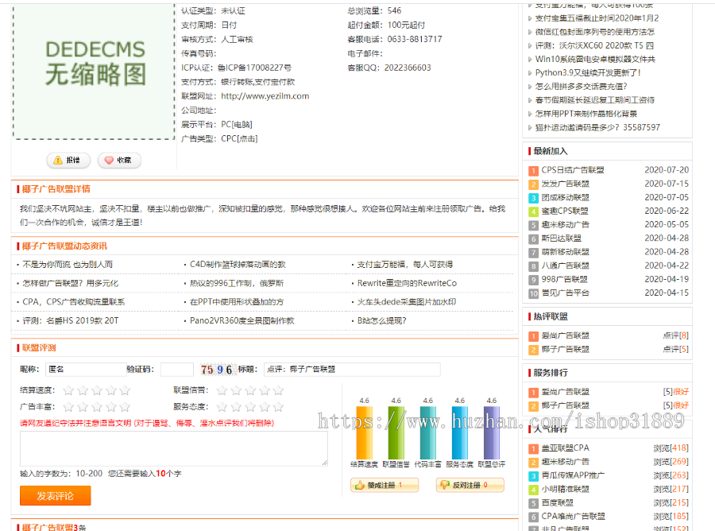Submit with the 发表评论 button

click(55, 495)
